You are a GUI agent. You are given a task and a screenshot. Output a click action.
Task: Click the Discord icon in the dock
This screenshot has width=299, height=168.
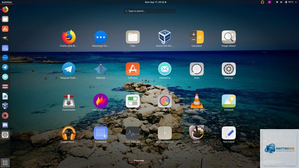pyautogui.click(x=5, y=125)
